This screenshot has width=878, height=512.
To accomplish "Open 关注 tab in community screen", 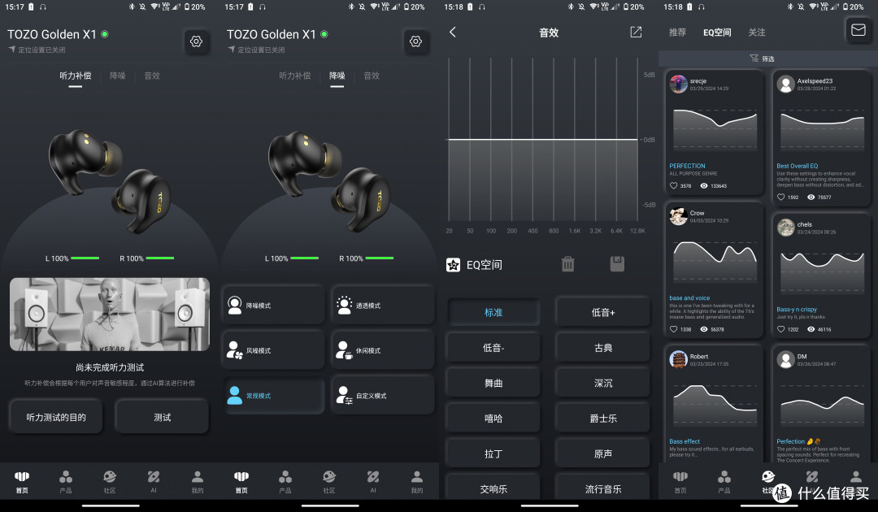I will click(x=757, y=33).
